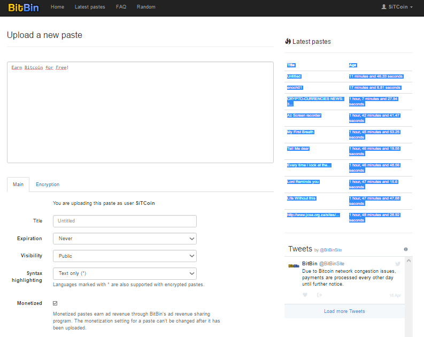Click the 16 Apr tweet date
424x337 pixels.
pyautogui.click(x=395, y=295)
